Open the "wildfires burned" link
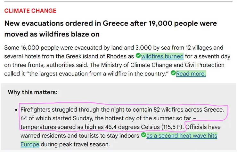This screenshot has width=237, height=152. 162,56
